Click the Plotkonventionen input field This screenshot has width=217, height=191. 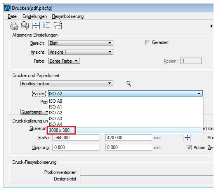click(147, 172)
